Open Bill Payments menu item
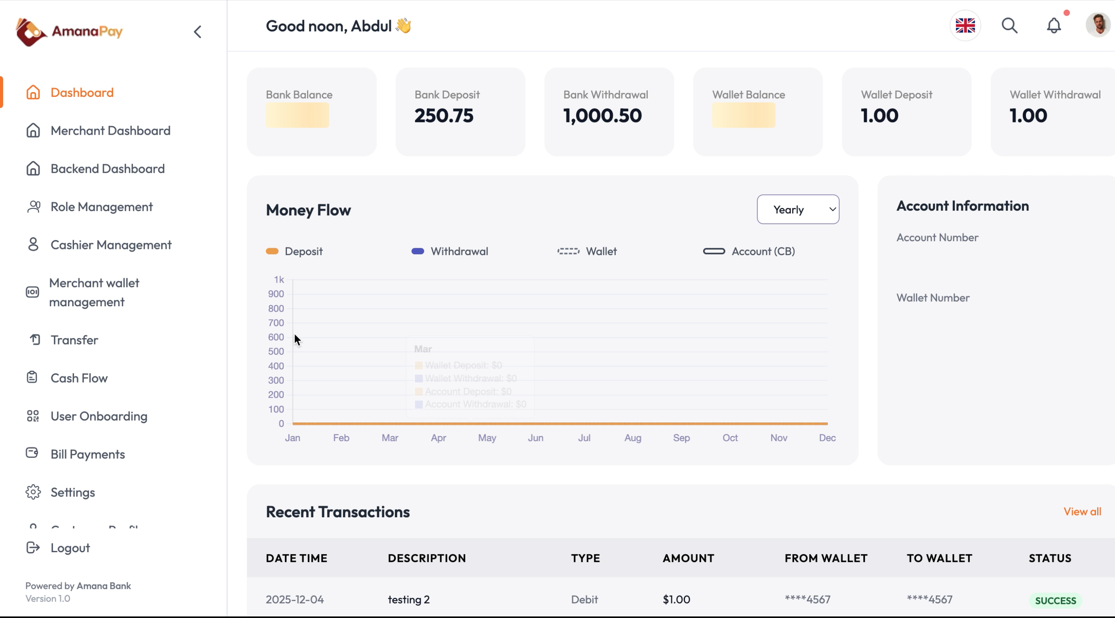 coord(88,455)
